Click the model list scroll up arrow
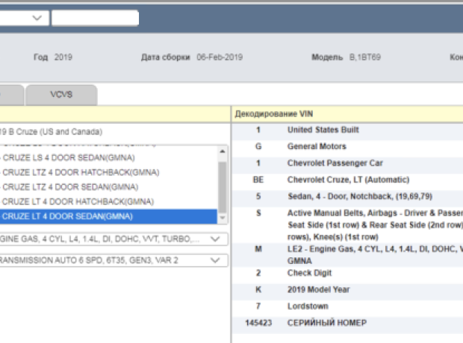The image size is (463, 343). point(223,151)
